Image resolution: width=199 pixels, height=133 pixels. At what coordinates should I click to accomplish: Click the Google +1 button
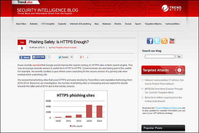pyautogui.click(x=82, y=57)
